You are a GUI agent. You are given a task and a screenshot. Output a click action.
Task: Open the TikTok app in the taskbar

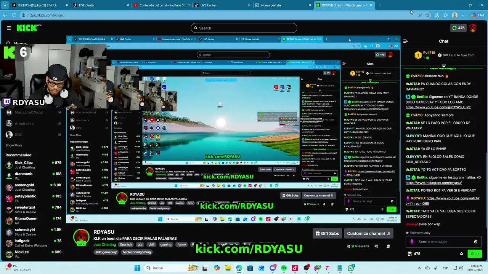tap(295, 268)
